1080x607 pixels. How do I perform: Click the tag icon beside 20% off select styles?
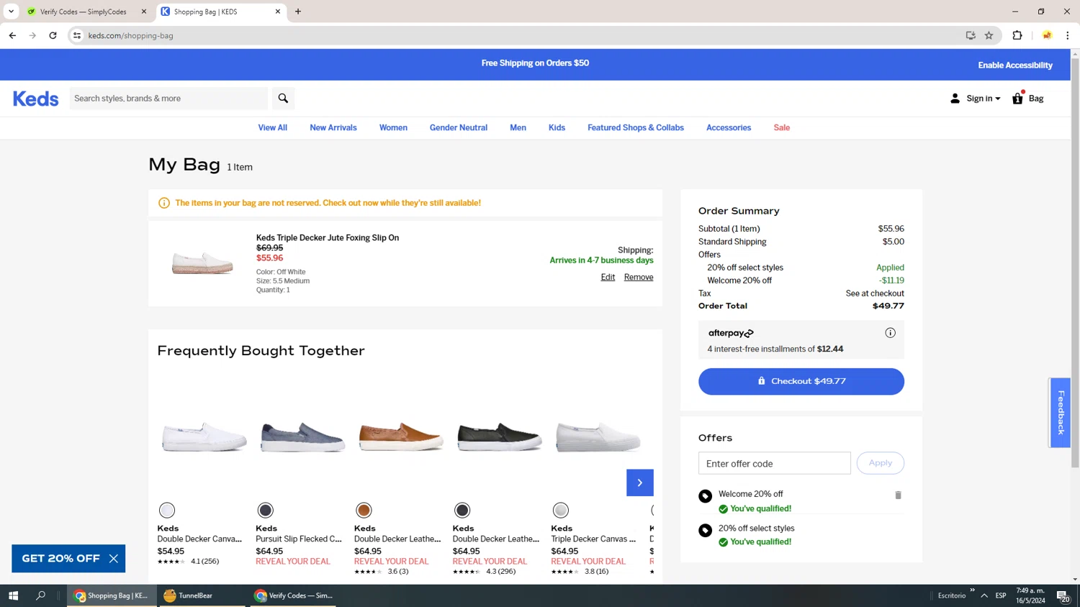tap(705, 530)
